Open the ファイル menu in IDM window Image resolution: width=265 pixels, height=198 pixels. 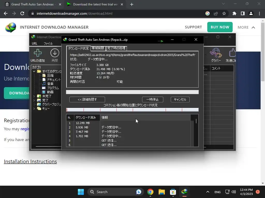[48, 43]
